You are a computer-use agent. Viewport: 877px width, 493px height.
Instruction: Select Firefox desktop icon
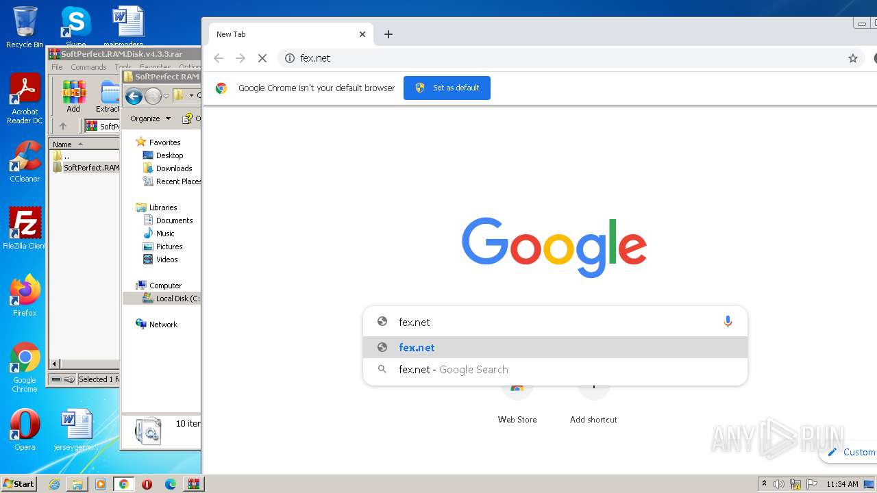click(x=25, y=295)
